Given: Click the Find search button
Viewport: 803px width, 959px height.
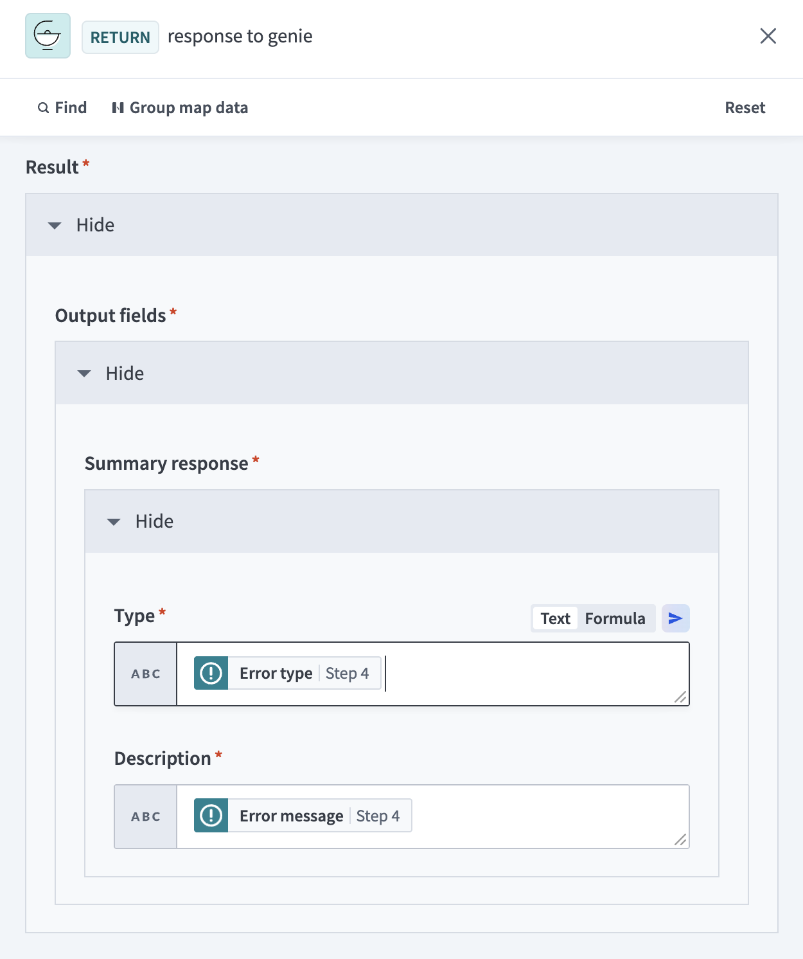Looking at the screenshot, I should coord(62,107).
